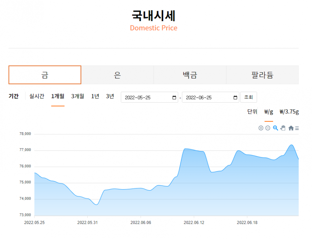Viewport: 312px width, 239px height.
Task: Select the 3개월 period option
Action: 77,96
